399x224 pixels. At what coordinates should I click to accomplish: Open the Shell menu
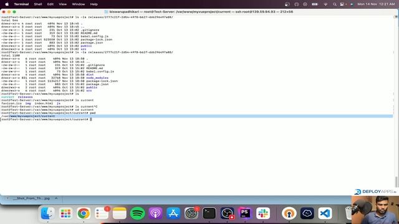38,4
